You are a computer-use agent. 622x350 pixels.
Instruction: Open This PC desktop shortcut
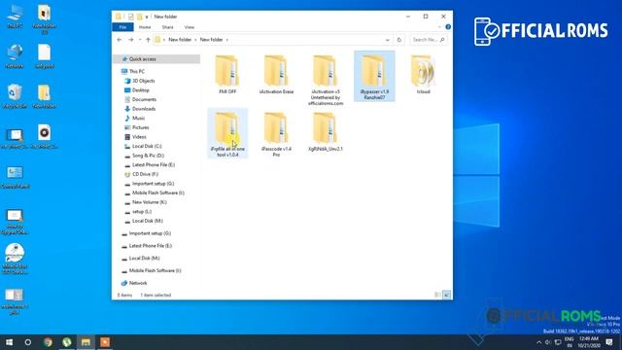pos(15,17)
